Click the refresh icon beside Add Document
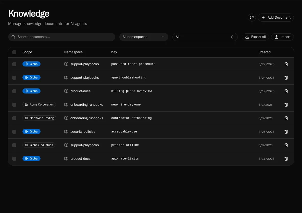The width and height of the screenshot is (302, 213). pyautogui.click(x=251, y=18)
